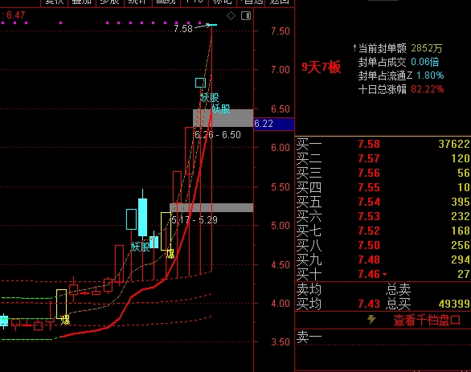Click the 6.00 axis price label

click(x=281, y=147)
